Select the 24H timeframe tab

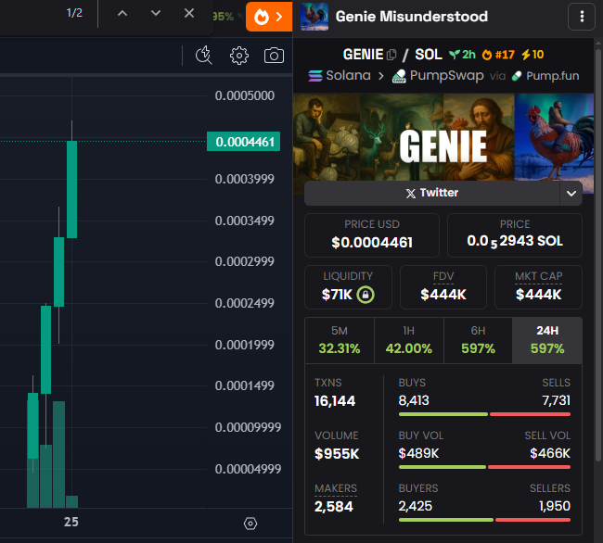coord(547,341)
